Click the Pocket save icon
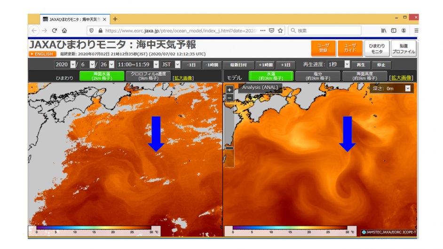The image size is (443, 249). (x=271, y=31)
